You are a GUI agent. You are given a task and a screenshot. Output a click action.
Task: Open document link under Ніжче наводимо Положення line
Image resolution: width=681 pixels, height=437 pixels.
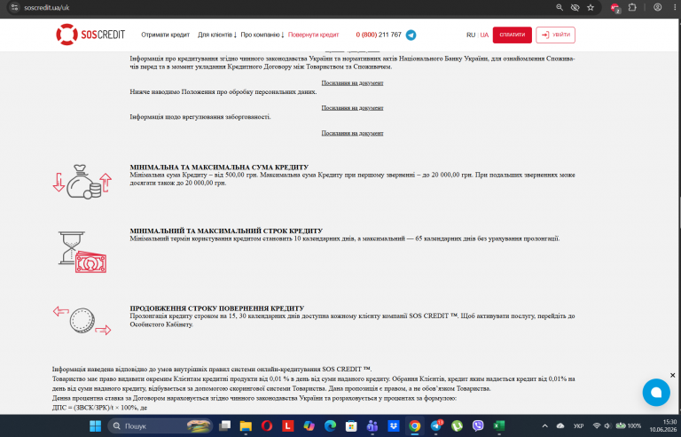point(352,107)
